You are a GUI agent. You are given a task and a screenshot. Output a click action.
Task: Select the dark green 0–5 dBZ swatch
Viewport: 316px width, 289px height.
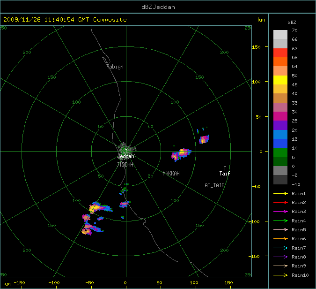coord(280,161)
